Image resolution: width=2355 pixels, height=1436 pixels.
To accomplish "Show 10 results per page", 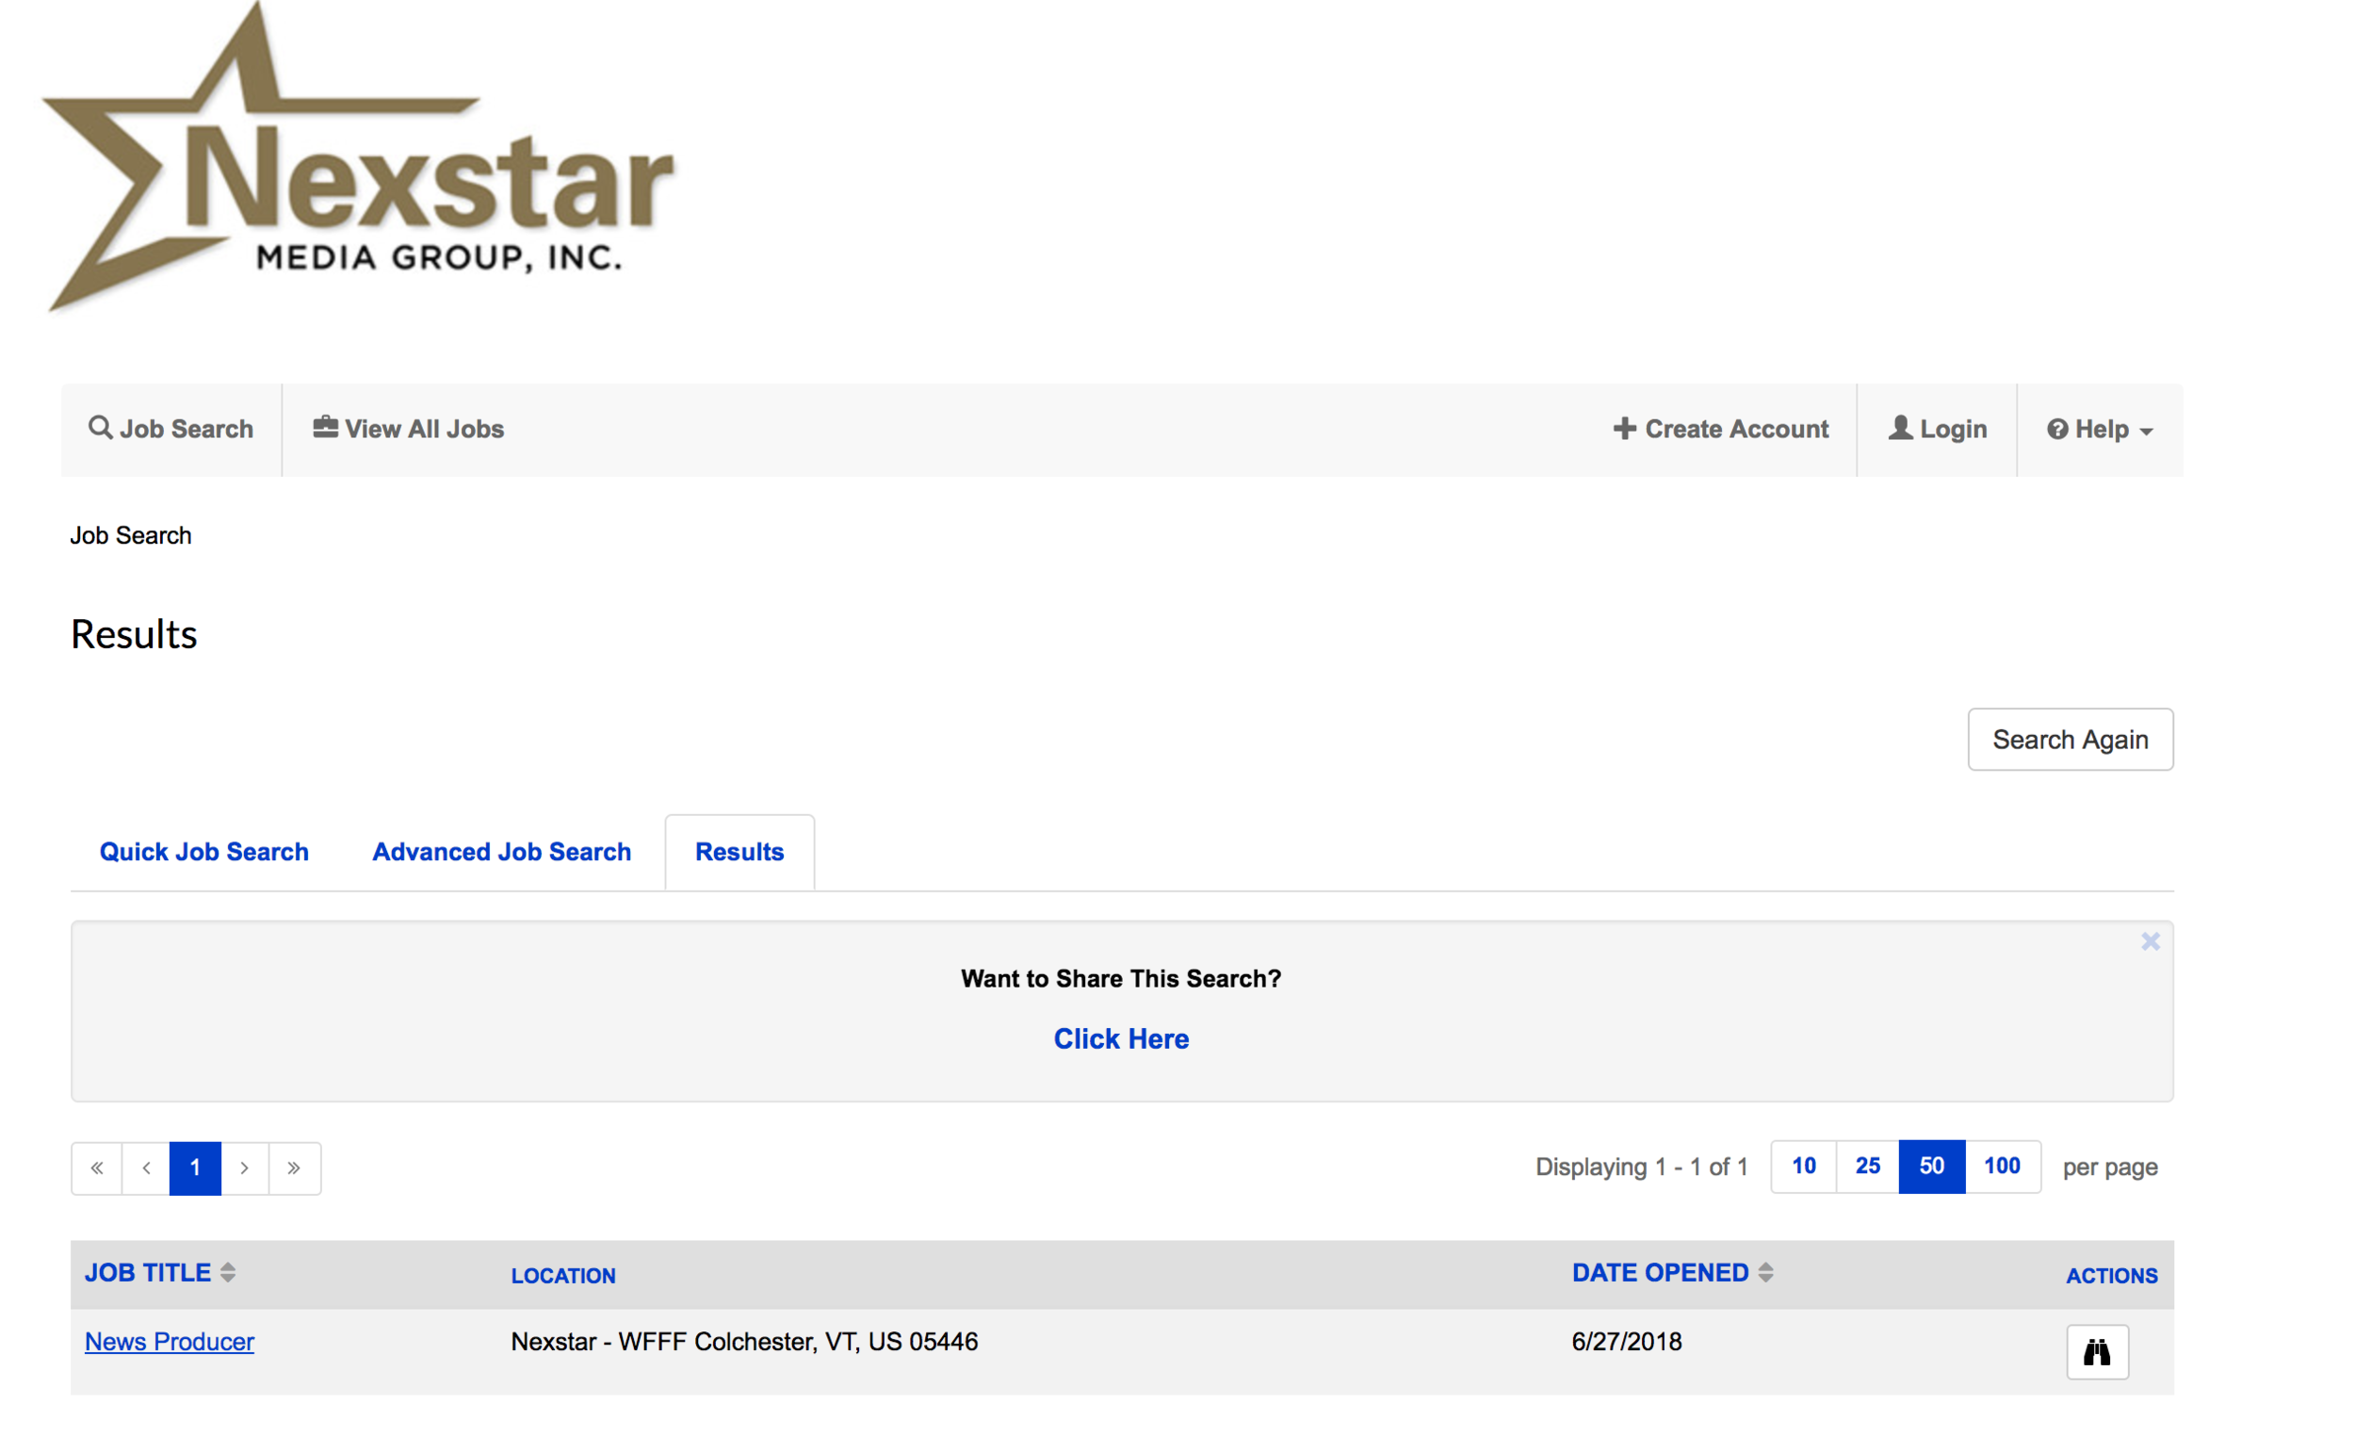I will coord(1803,1166).
